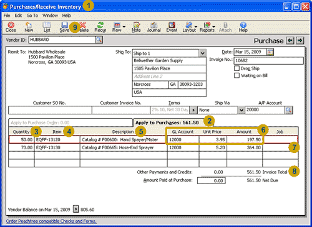Screen dimensions: 312x227
Task: Expand Reports toolbar dropdown arrow
Action: tap(214, 27)
